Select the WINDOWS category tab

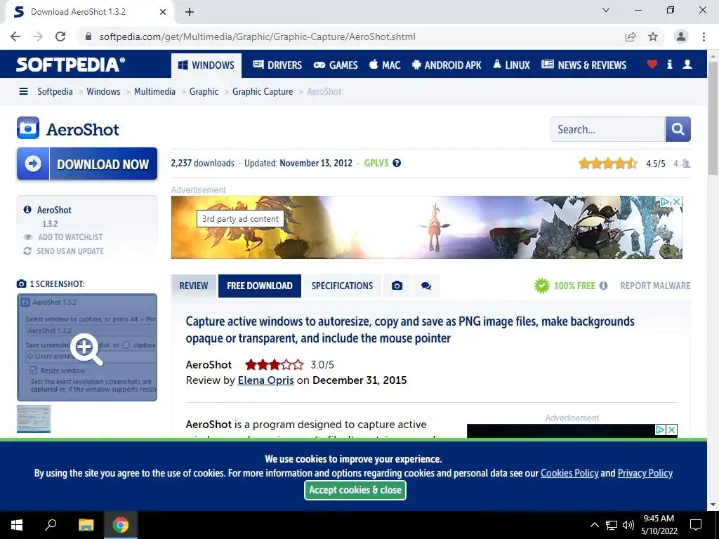click(x=206, y=65)
